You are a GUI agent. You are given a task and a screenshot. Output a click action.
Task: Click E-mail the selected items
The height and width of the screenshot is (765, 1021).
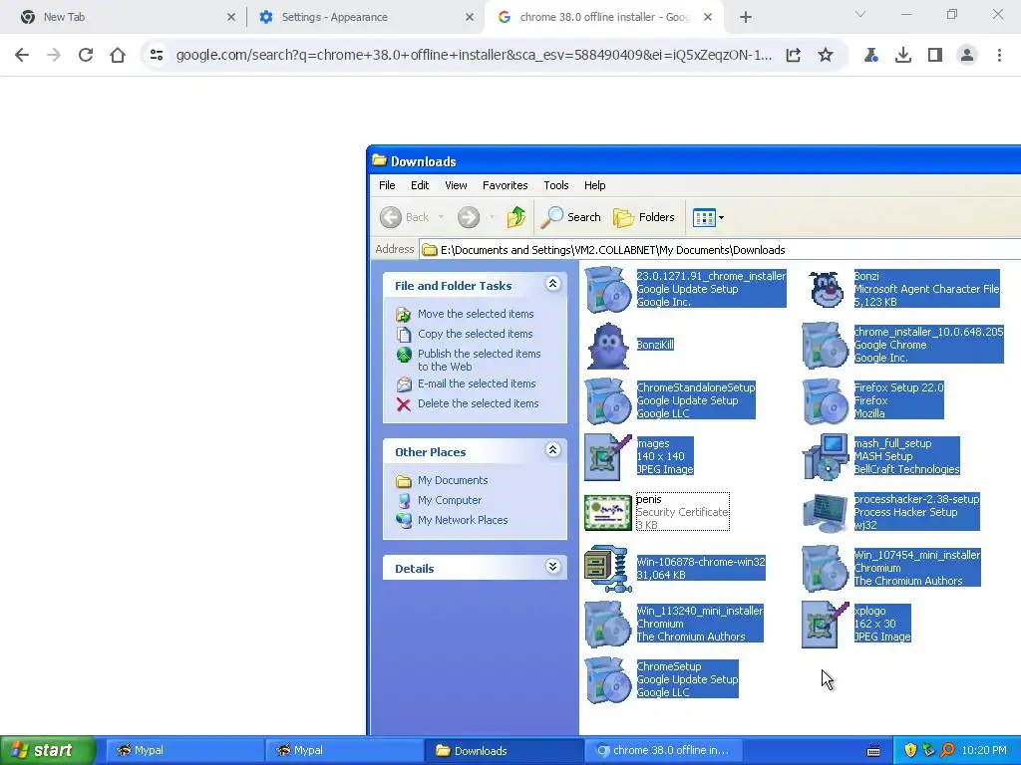477,383
